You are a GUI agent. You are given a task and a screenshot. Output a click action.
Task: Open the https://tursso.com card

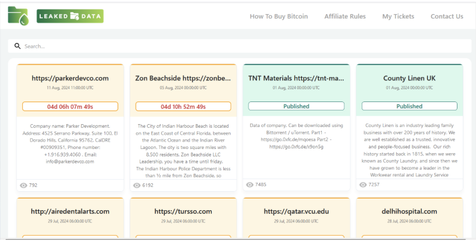pyautogui.click(x=183, y=211)
